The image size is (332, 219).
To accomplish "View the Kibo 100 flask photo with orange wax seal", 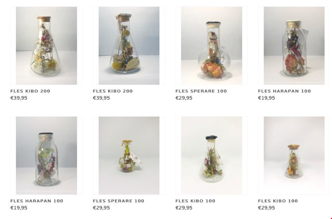I will 294,156.
